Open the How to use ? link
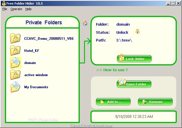 pyautogui.click(x=112, y=70)
